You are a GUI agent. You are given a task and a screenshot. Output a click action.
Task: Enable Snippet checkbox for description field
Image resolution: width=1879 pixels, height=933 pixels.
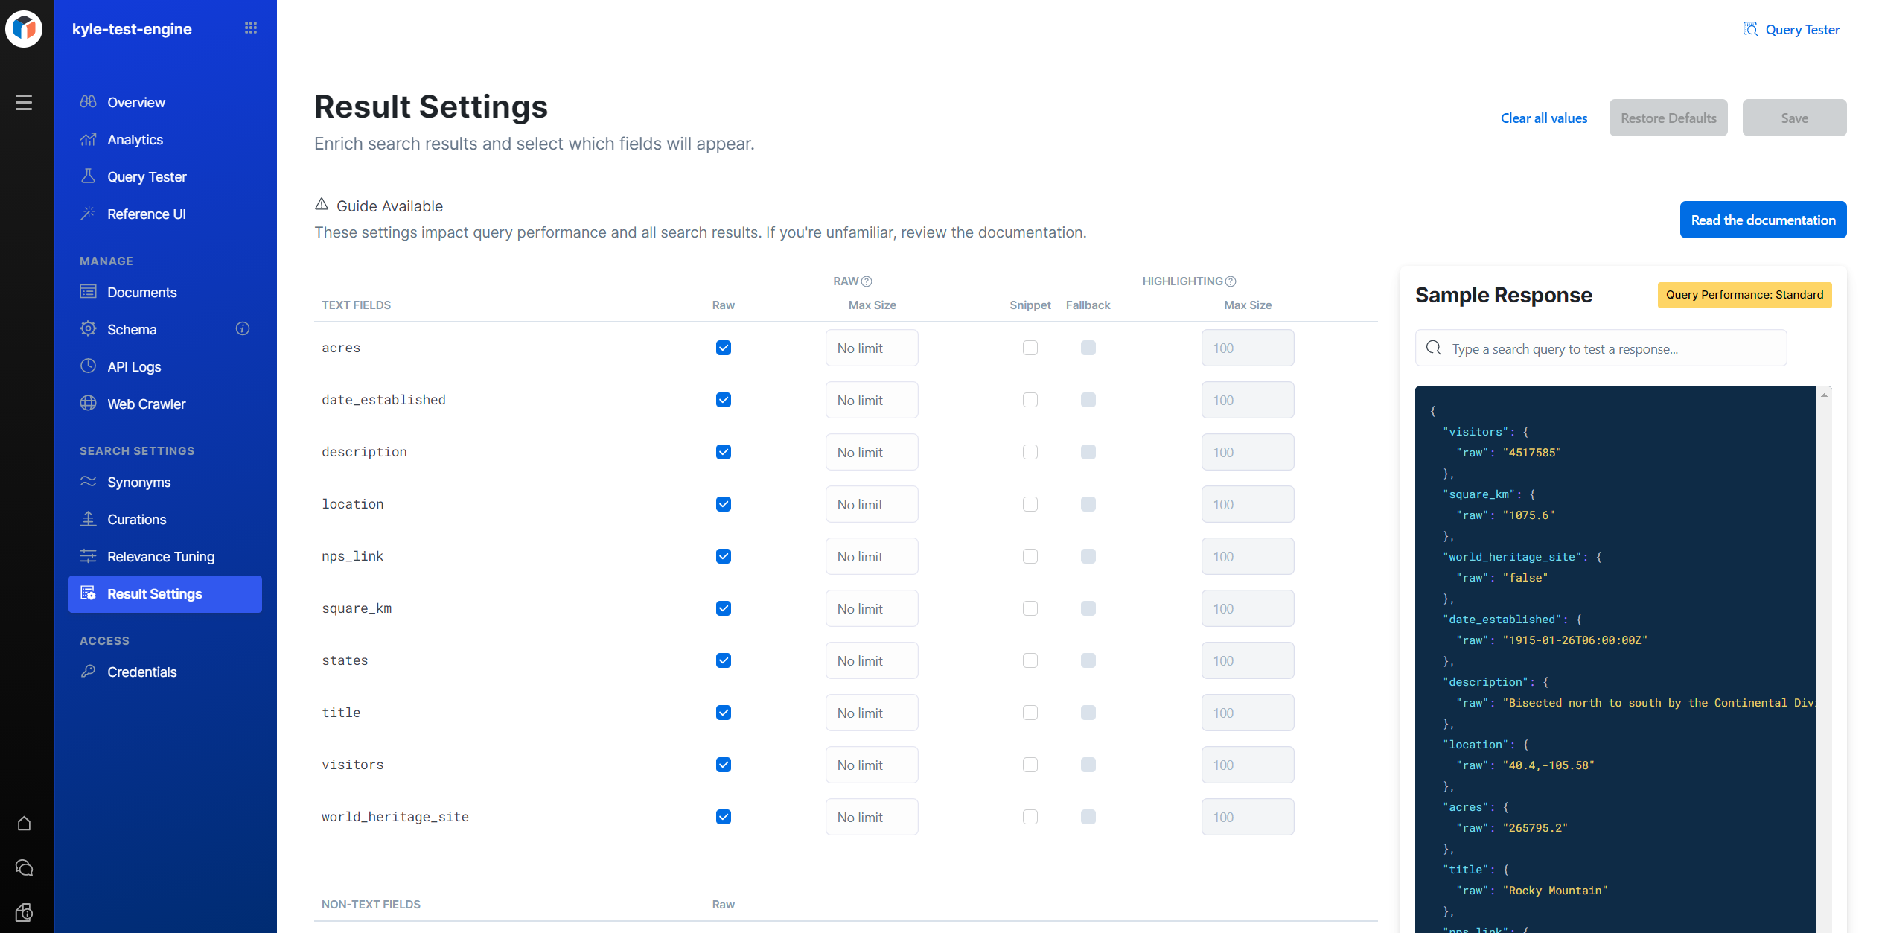pos(1030,452)
